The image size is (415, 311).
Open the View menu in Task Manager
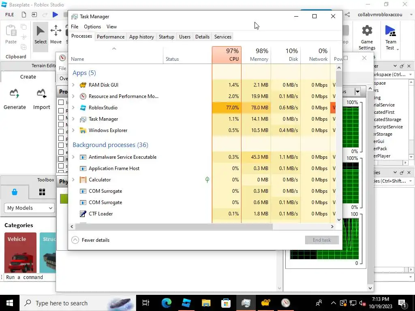point(112,27)
